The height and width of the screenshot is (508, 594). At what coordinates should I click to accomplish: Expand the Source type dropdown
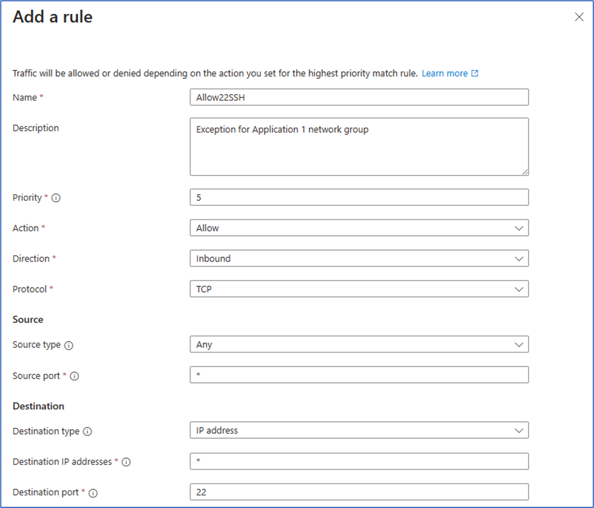pos(359,345)
